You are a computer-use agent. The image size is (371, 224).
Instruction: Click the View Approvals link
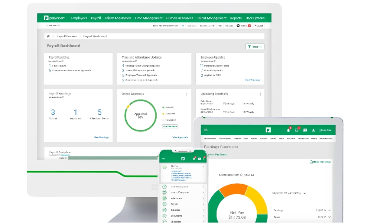tap(180, 137)
